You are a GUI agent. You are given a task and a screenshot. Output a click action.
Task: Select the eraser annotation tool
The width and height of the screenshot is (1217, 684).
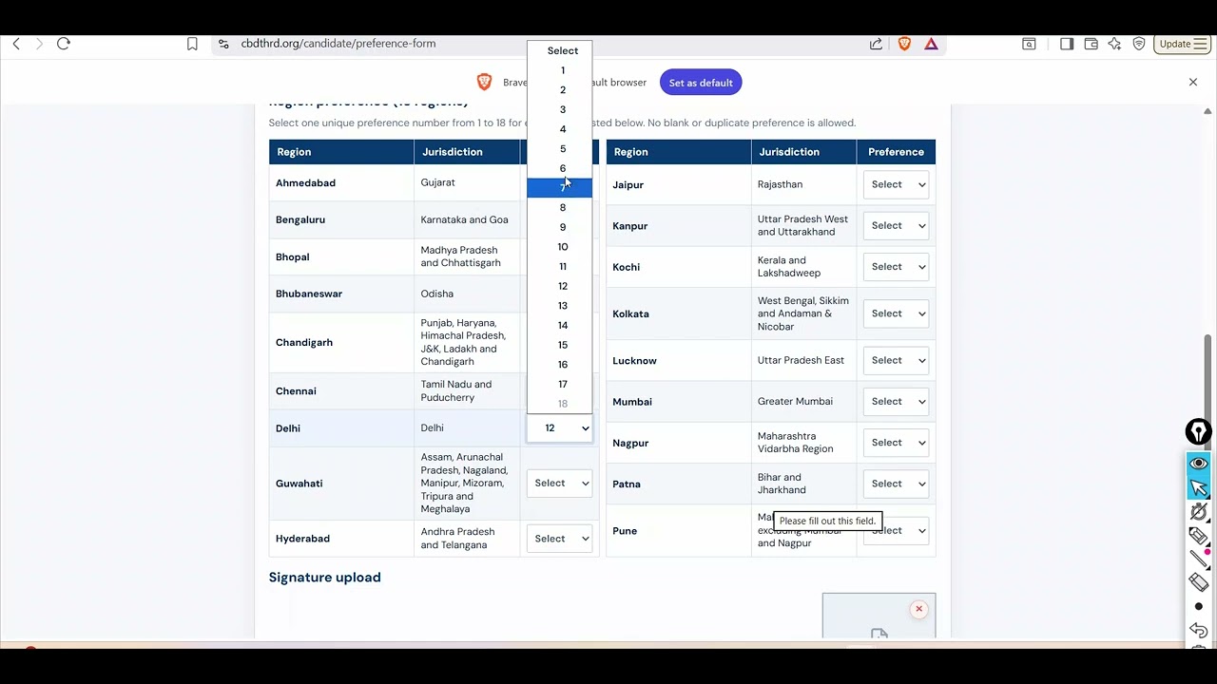tap(1199, 582)
